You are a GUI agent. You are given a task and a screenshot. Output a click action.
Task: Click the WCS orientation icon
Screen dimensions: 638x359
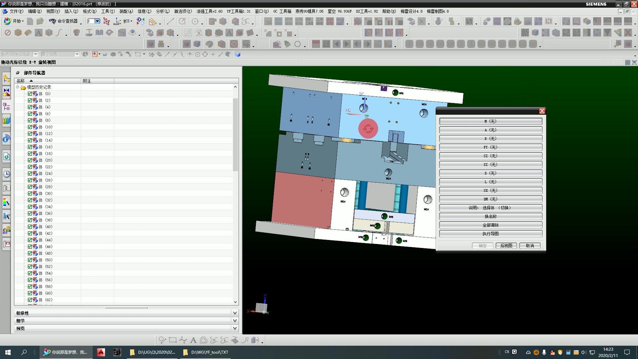(117, 21)
